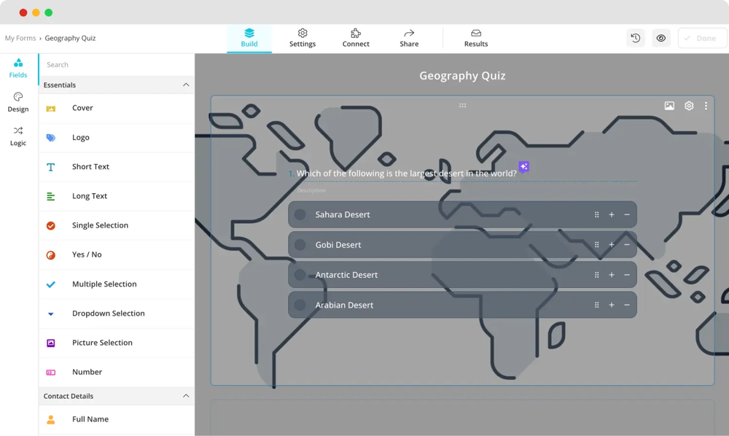Click the field Search box
729x436 pixels.
pyautogui.click(x=117, y=65)
